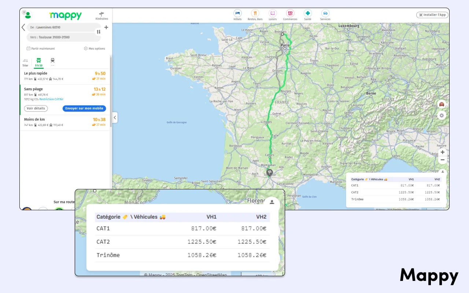The height and width of the screenshot is (293, 469).
Task: Click the itinerary panel scrollbar
Action: [x=111, y=92]
